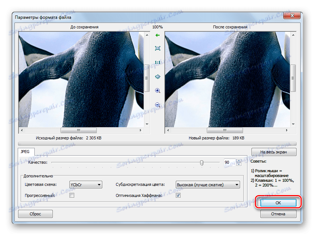Click the На весь экран button

pos(274,152)
